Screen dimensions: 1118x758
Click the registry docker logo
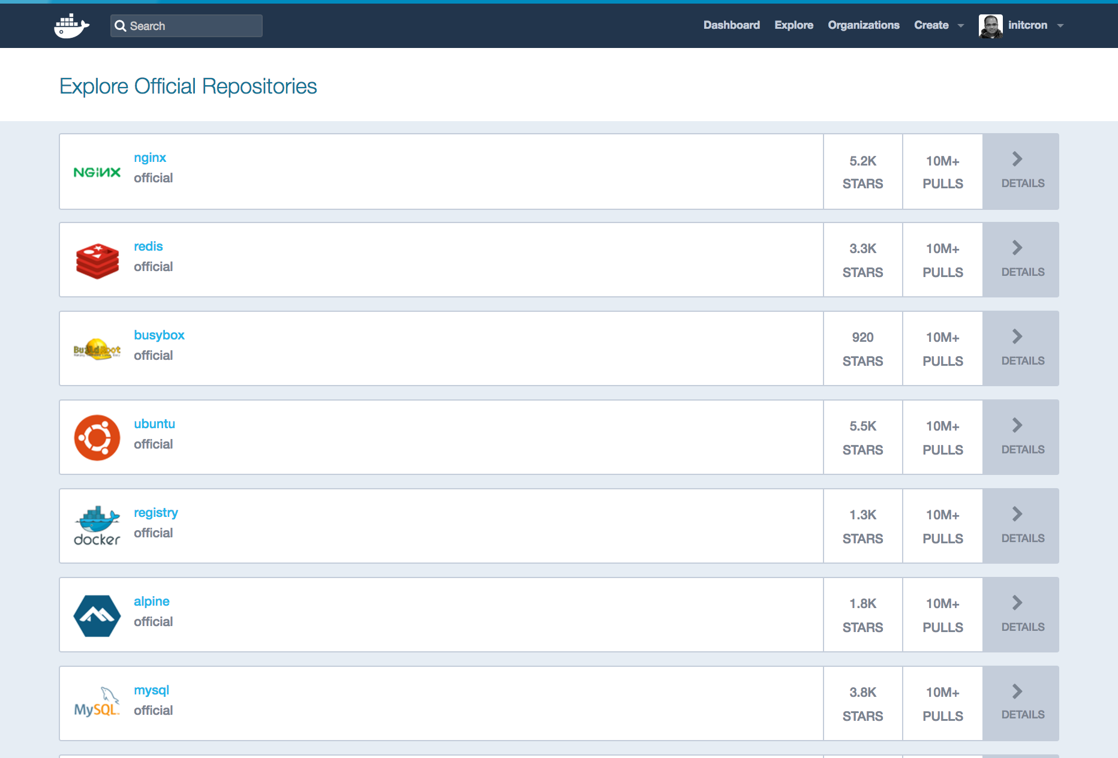(97, 526)
